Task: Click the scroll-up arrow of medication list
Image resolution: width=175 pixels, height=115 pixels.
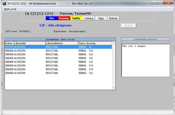Action: pyautogui.click(x=114, y=43)
